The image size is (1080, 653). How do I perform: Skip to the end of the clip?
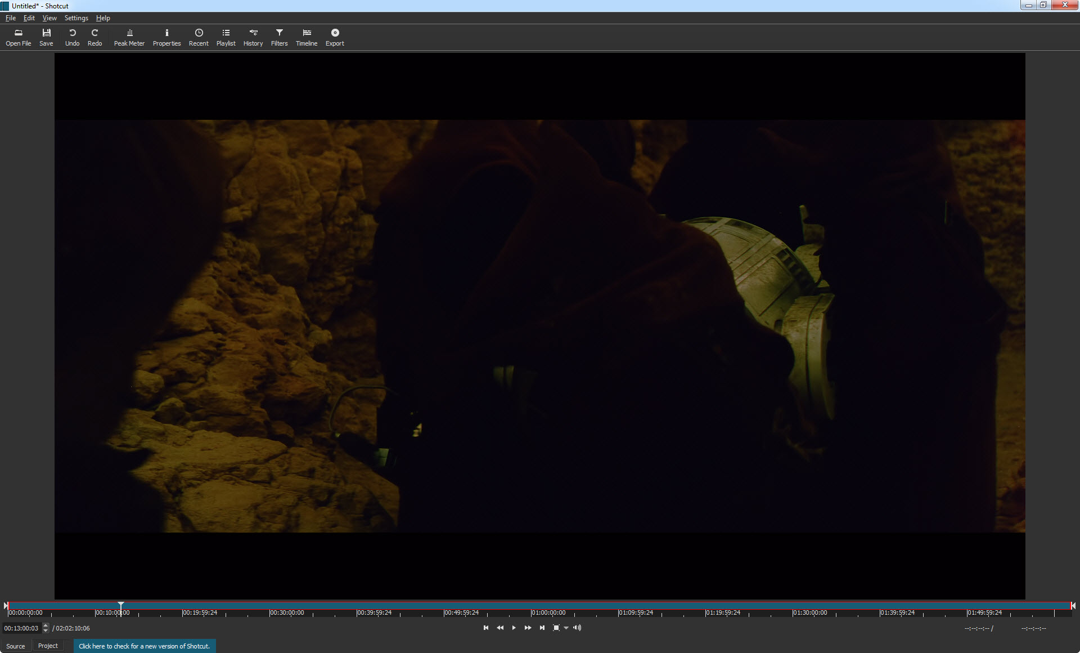pos(542,628)
